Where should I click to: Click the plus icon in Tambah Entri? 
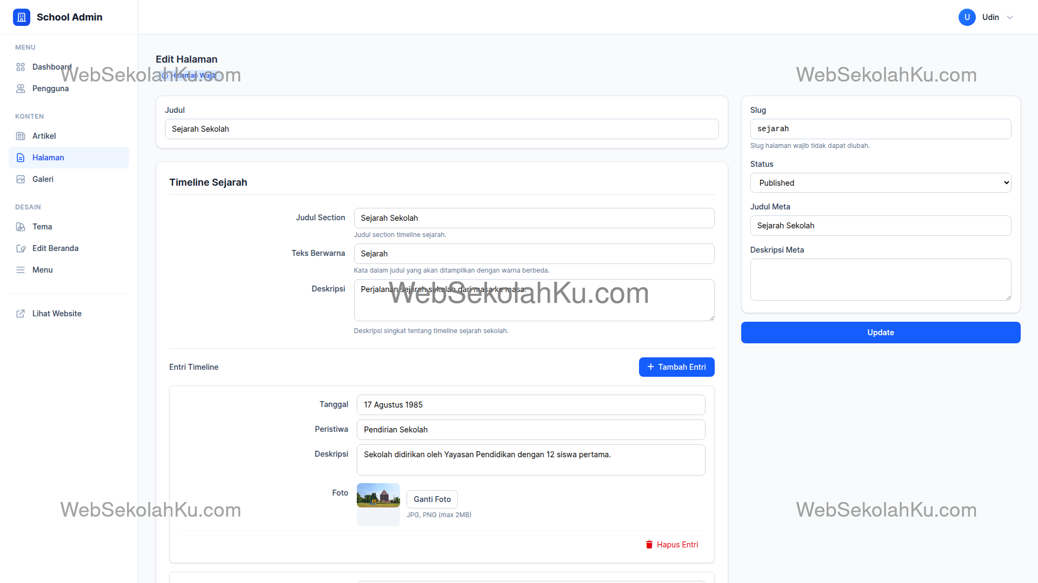point(651,367)
